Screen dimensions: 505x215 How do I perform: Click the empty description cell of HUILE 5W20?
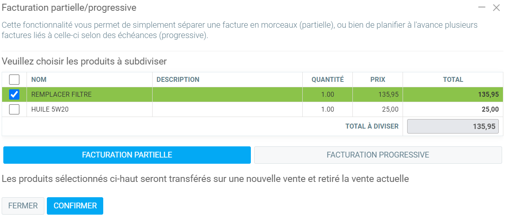227,110
